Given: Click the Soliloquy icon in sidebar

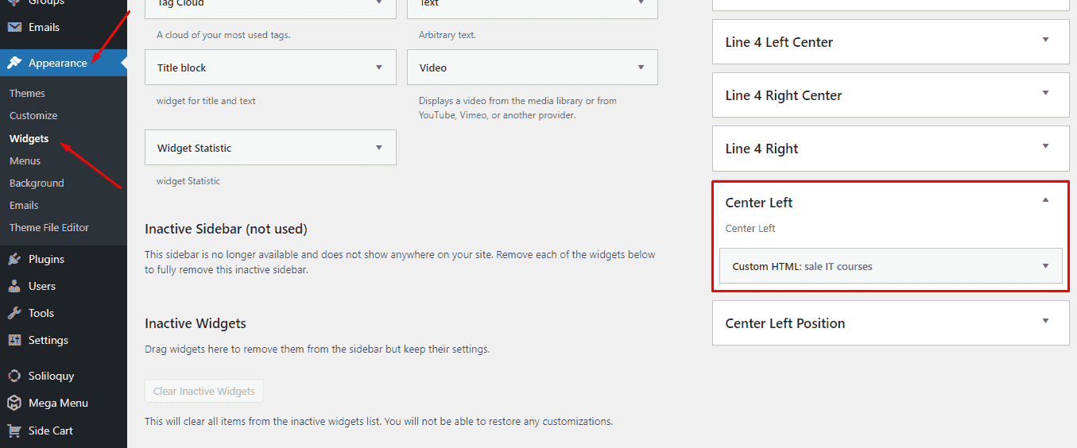Looking at the screenshot, I should (x=14, y=376).
